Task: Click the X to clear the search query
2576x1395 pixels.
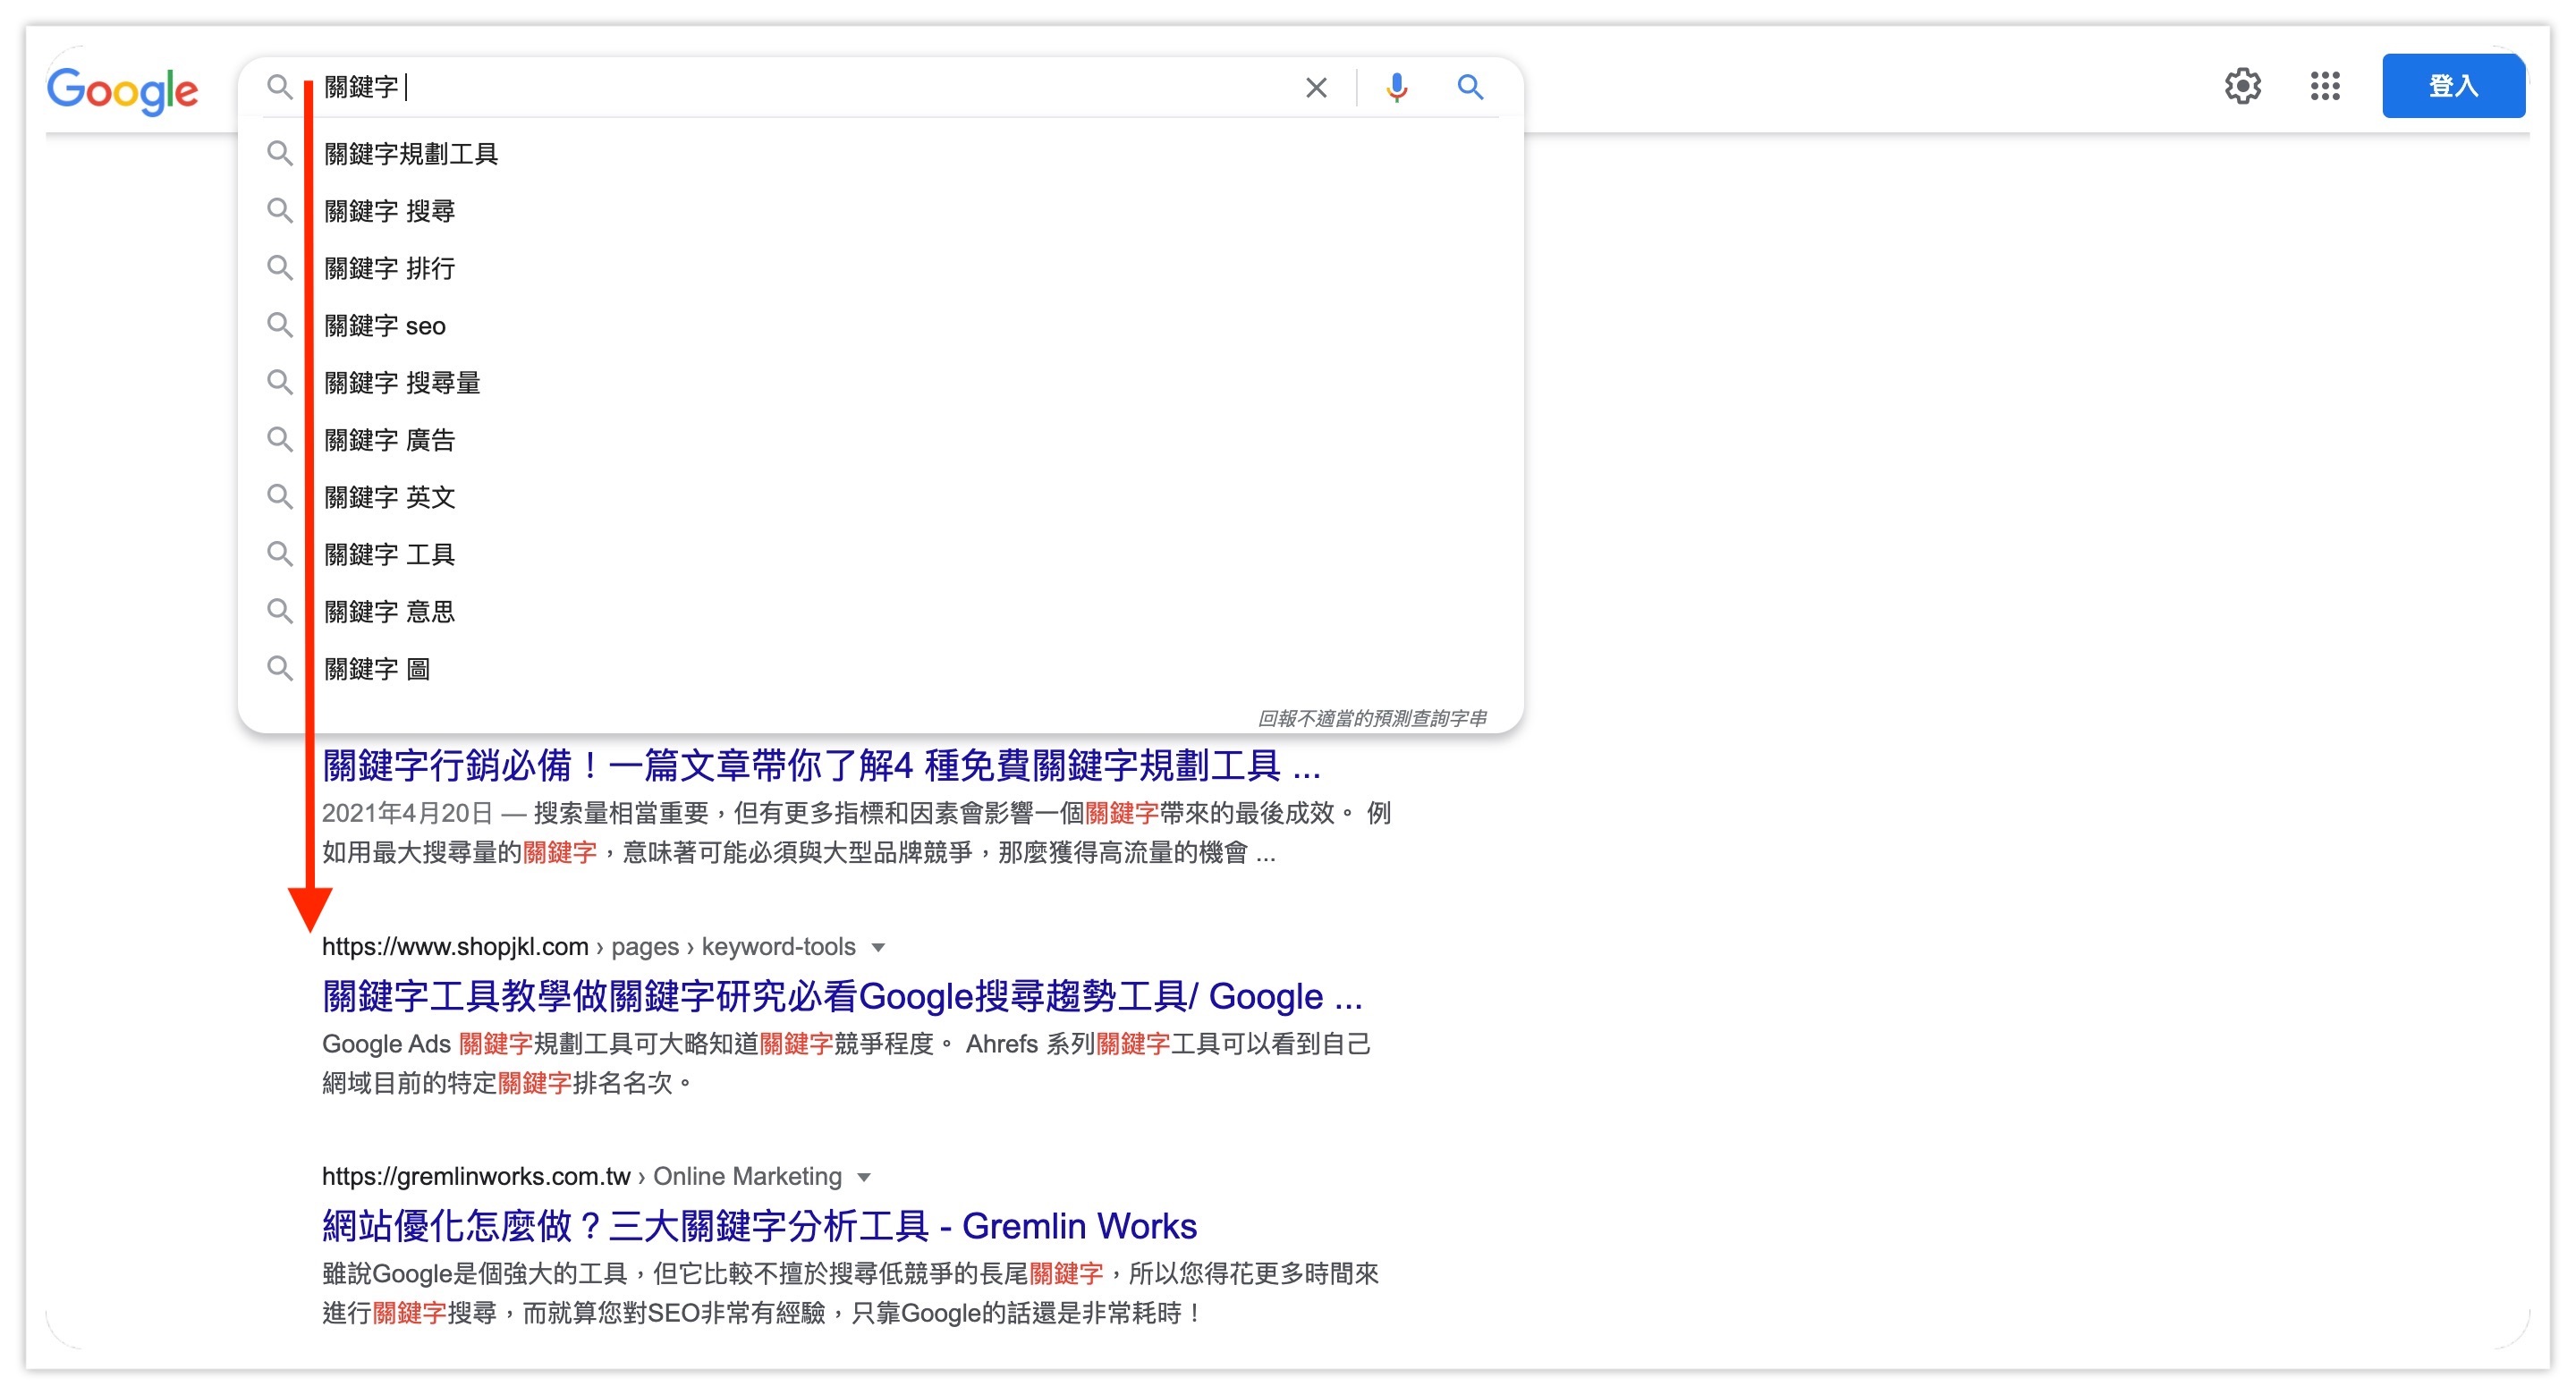Action: (1316, 88)
